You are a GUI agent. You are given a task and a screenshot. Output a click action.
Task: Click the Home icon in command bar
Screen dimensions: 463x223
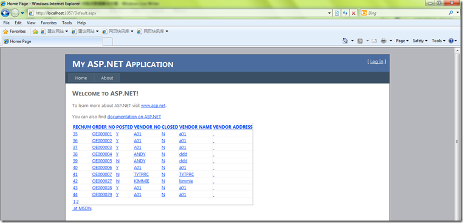click(345, 41)
